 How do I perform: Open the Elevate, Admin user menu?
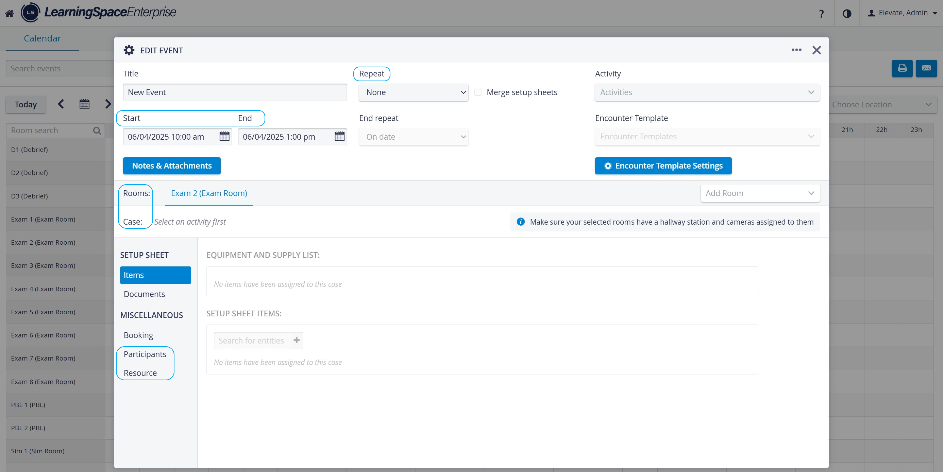902,13
